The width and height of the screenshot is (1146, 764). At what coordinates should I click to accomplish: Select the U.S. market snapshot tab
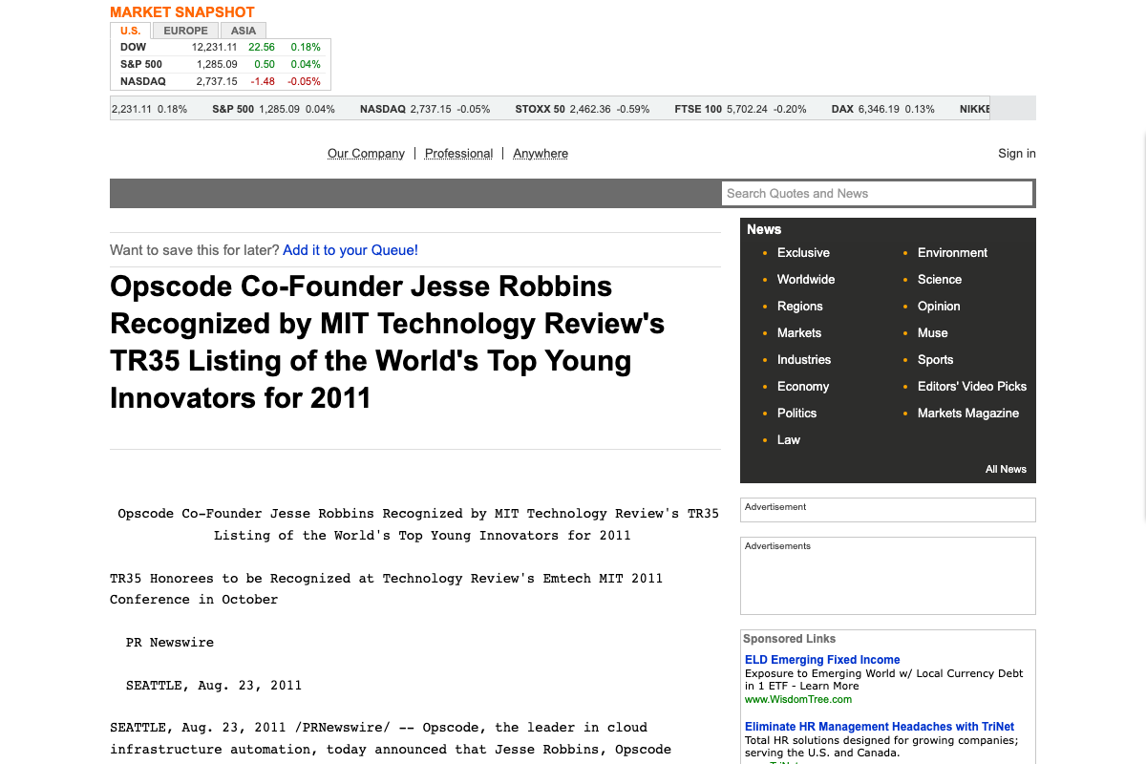[x=130, y=31]
